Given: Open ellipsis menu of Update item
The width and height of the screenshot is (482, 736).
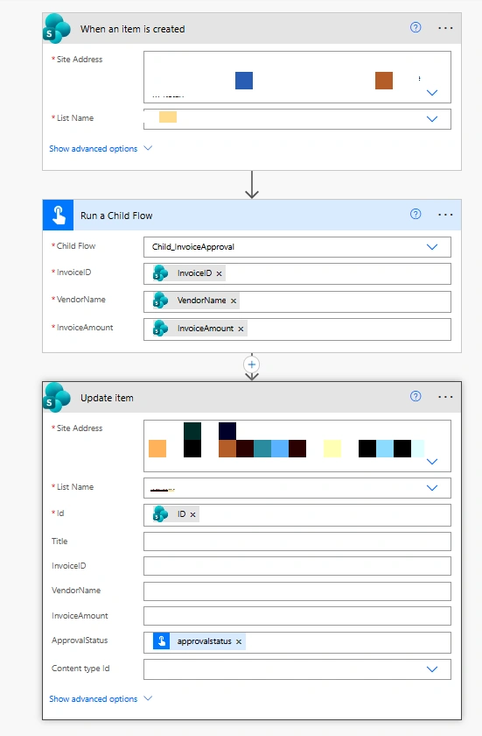Looking at the screenshot, I should 445,397.
